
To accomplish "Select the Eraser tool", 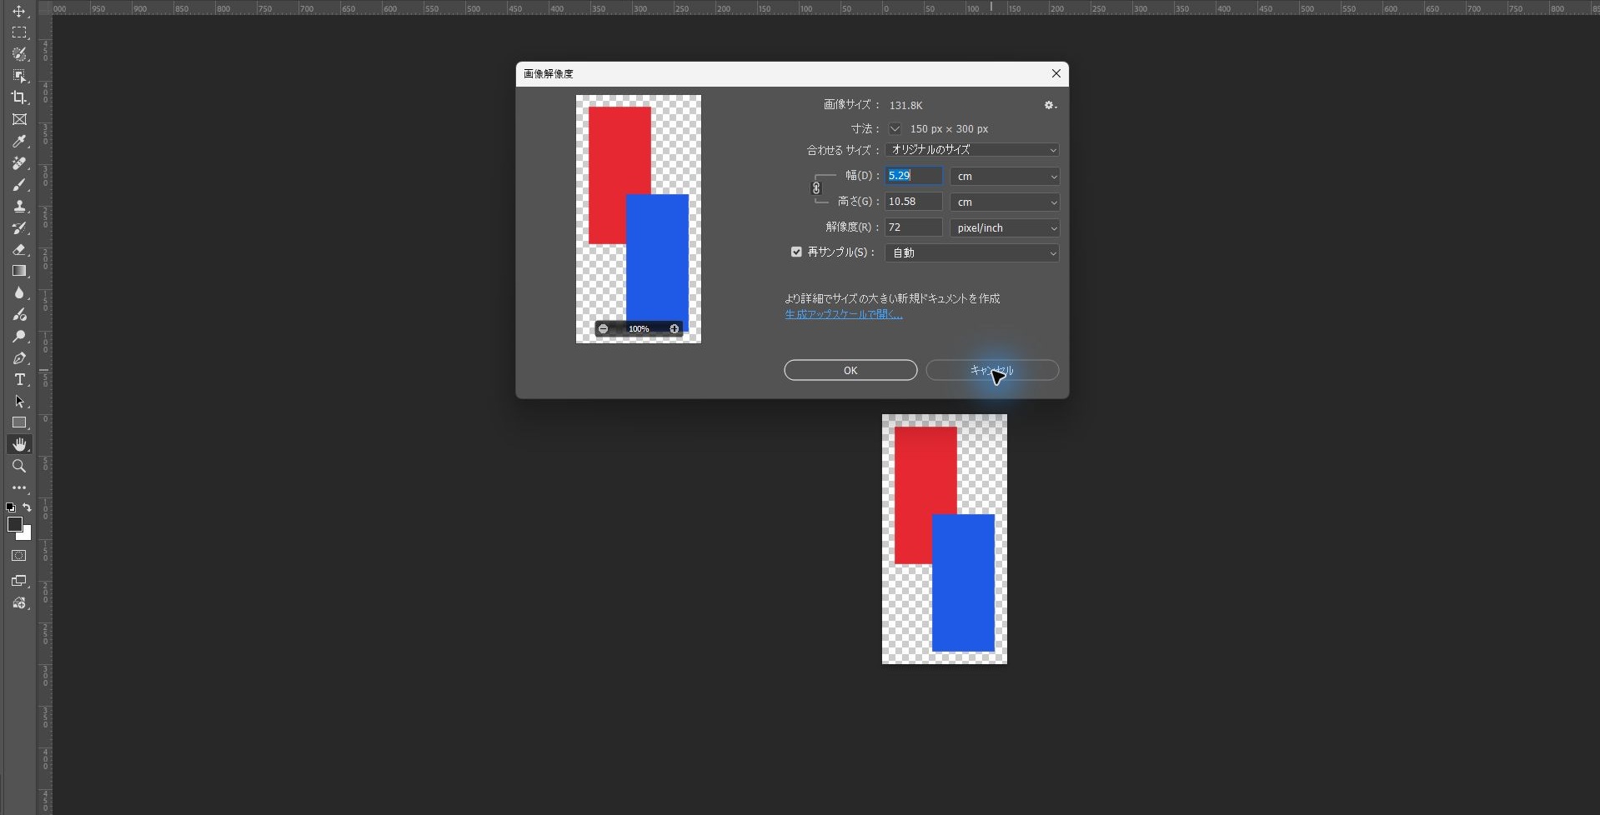I will coord(18,249).
